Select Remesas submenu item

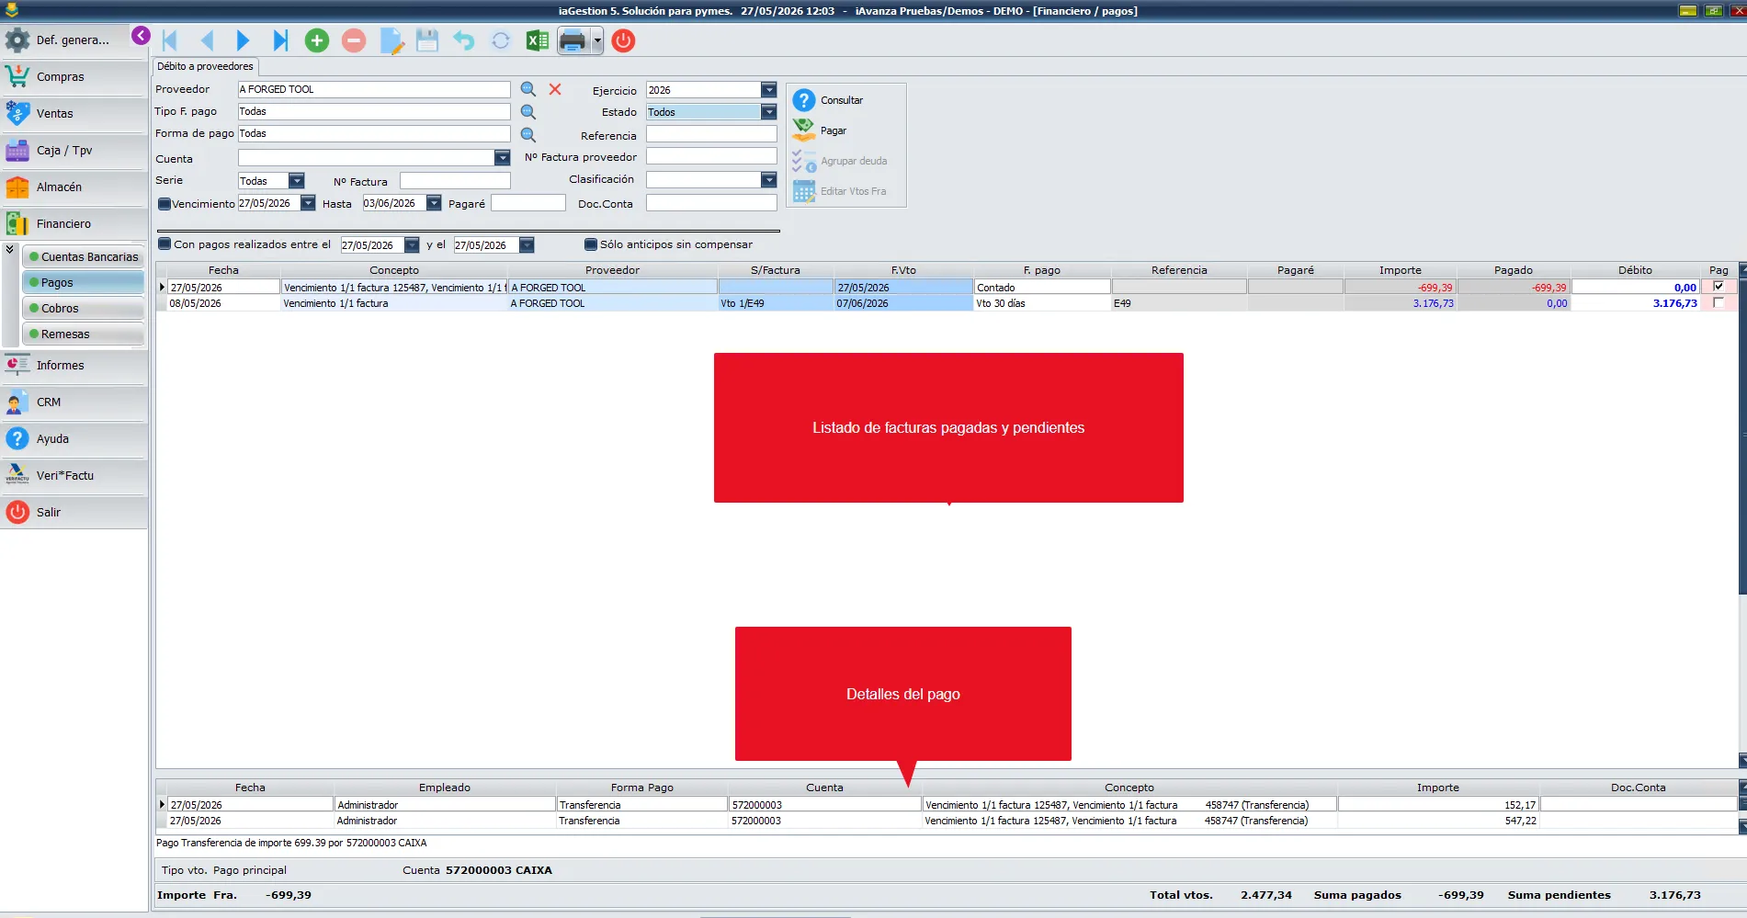pyautogui.click(x=84, y=334)
